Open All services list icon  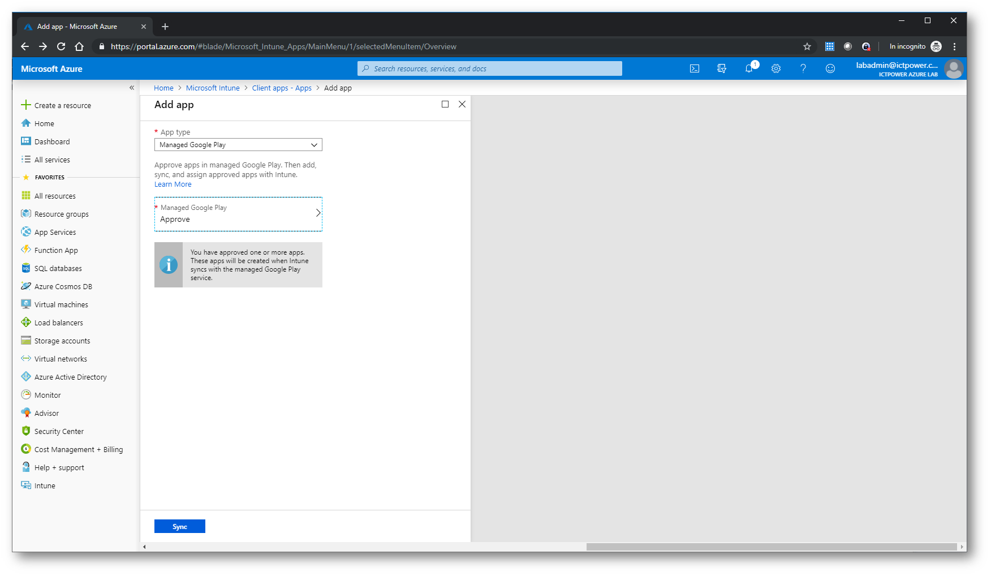26,159
